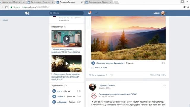Open the post options three-dot menu
Screen dimensions: 190x107
point(164,86)
